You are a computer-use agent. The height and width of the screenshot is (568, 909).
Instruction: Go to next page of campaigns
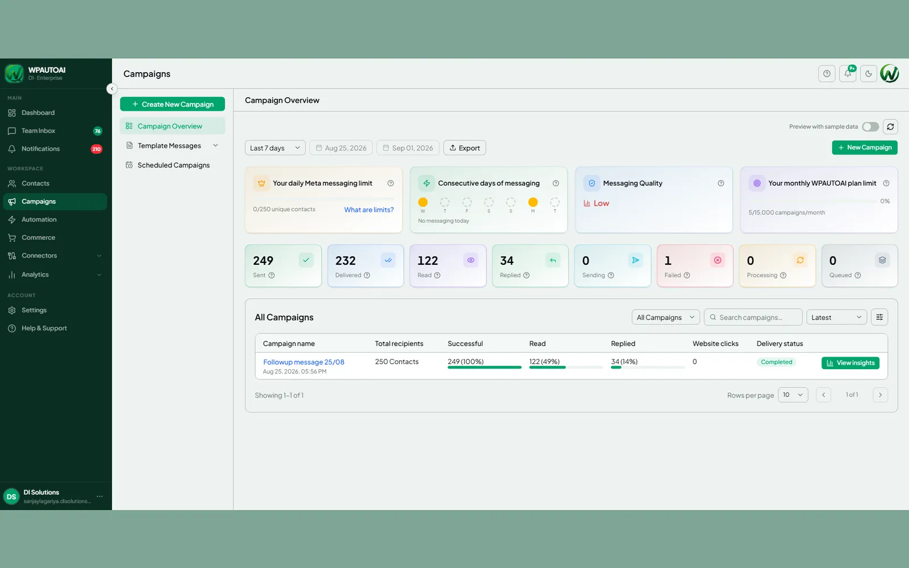880,395
